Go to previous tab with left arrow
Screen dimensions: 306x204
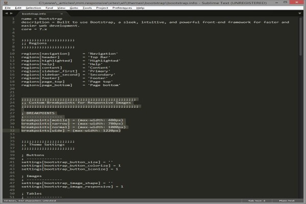pyautogui.click(x=7, y=13)
